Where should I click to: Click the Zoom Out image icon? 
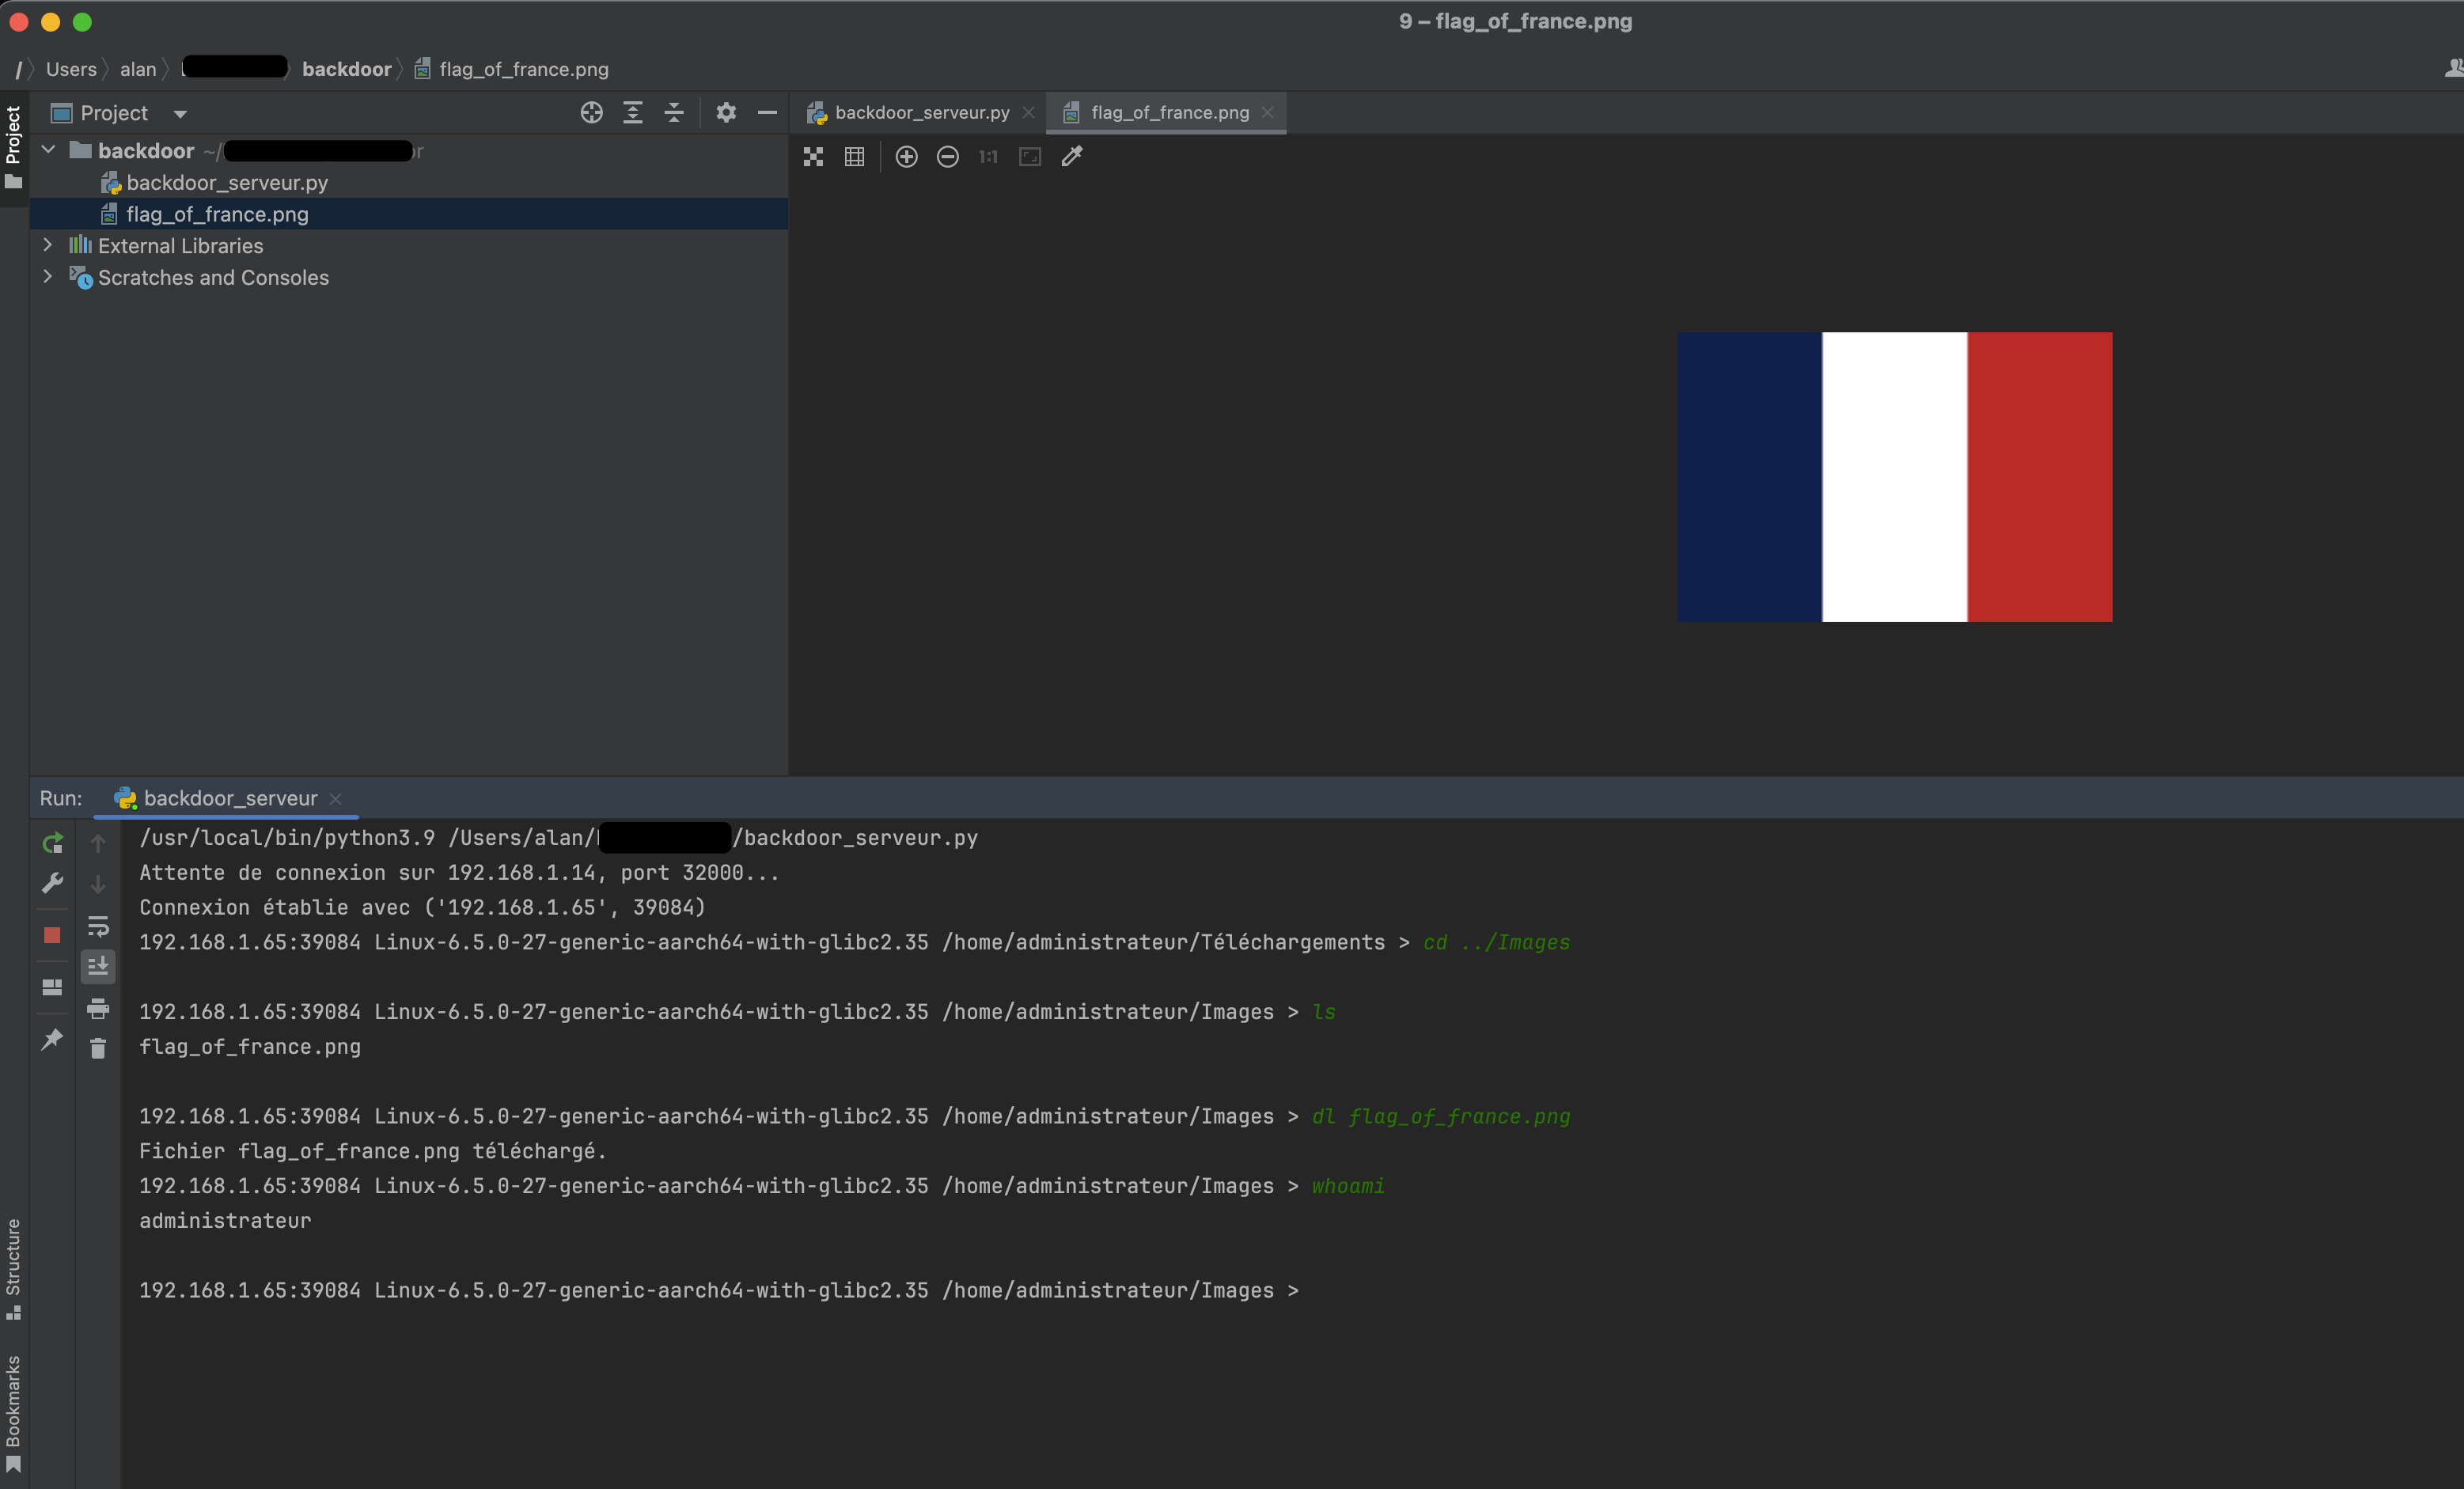pyautogui.click(x=947, y=157)
